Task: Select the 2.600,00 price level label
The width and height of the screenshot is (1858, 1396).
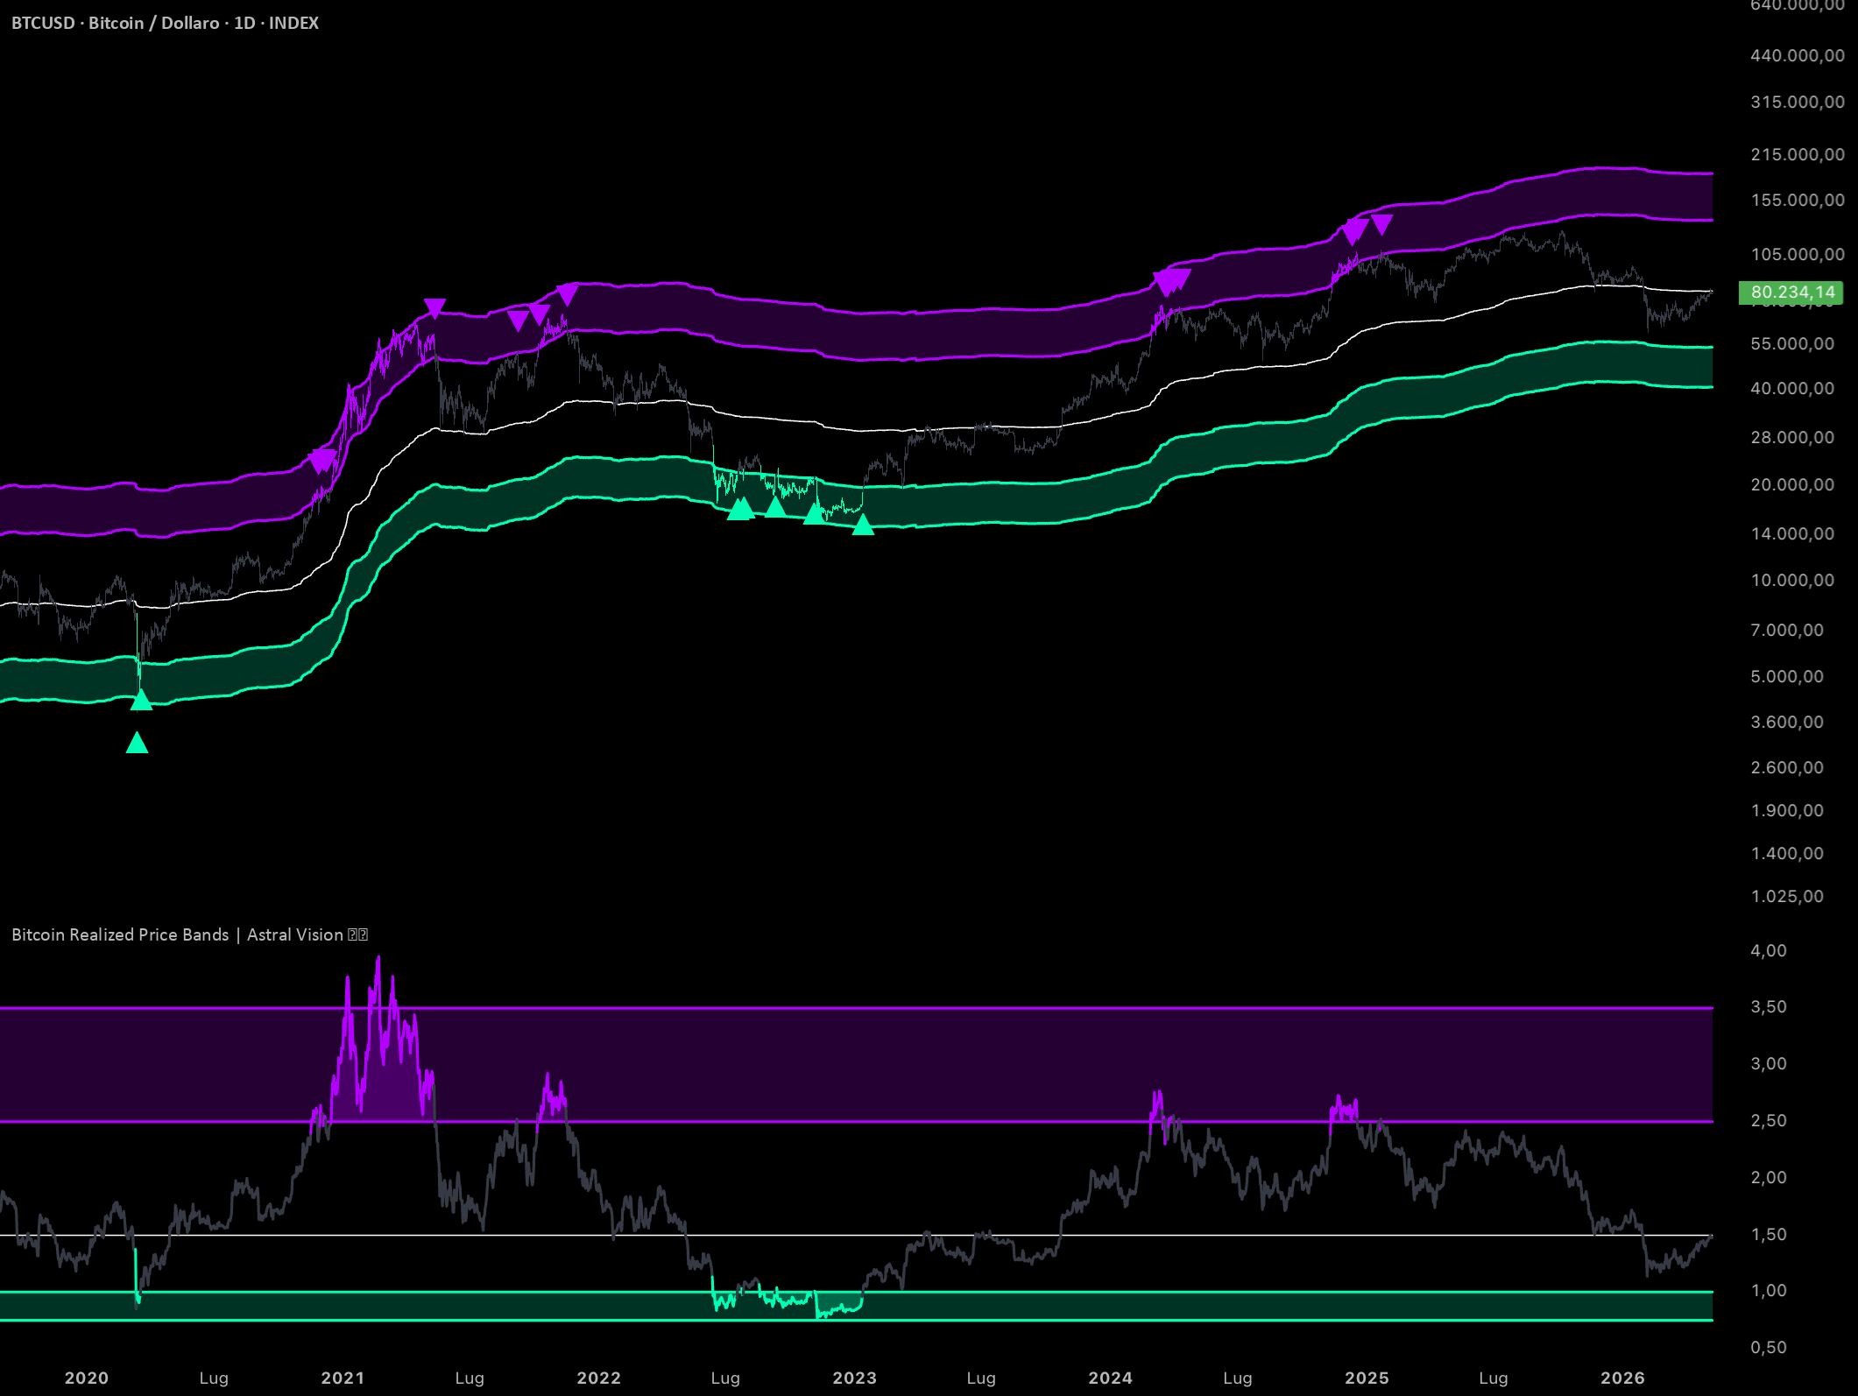Action: pos(1787,767)
